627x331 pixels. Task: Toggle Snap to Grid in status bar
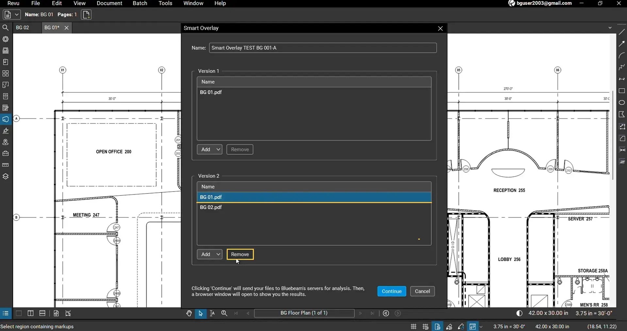[425, 326]
